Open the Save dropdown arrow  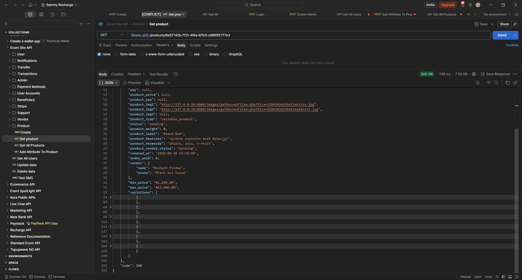[492, 24]
